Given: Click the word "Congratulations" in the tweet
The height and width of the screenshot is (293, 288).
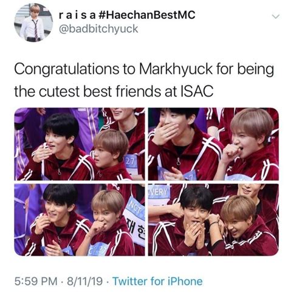Looking at the screenshot, I should (67, 69).
